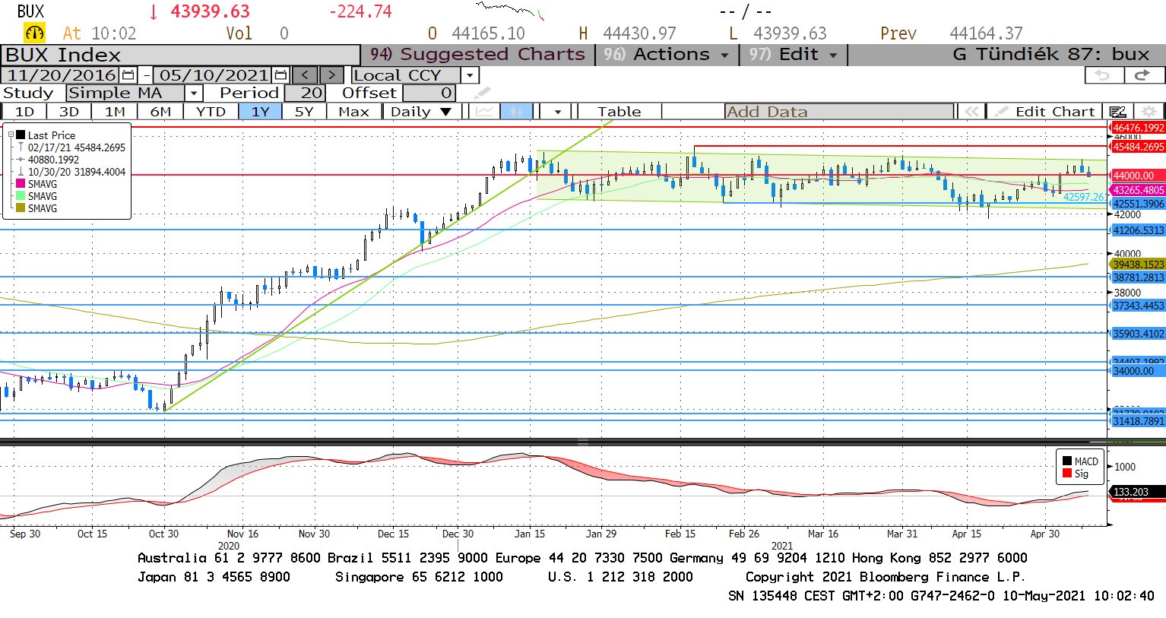Image resolution: width=1166 pixels, height=618 pixels.
Task: Click the magenta SMAVG color swatch
Action: tap(21, 184)
